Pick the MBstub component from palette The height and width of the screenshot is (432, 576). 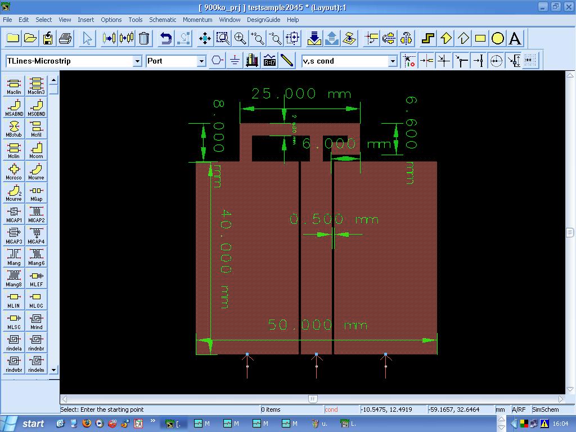pos(13,128)
